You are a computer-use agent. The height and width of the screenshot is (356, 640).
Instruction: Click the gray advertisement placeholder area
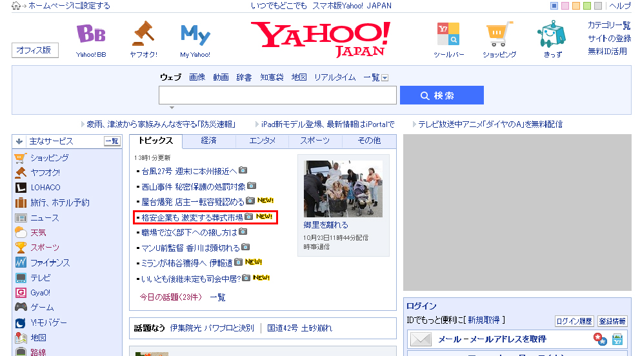517,212
